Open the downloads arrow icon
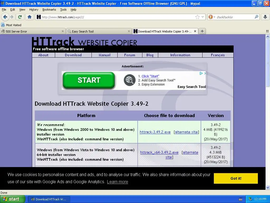 point(265,17)
